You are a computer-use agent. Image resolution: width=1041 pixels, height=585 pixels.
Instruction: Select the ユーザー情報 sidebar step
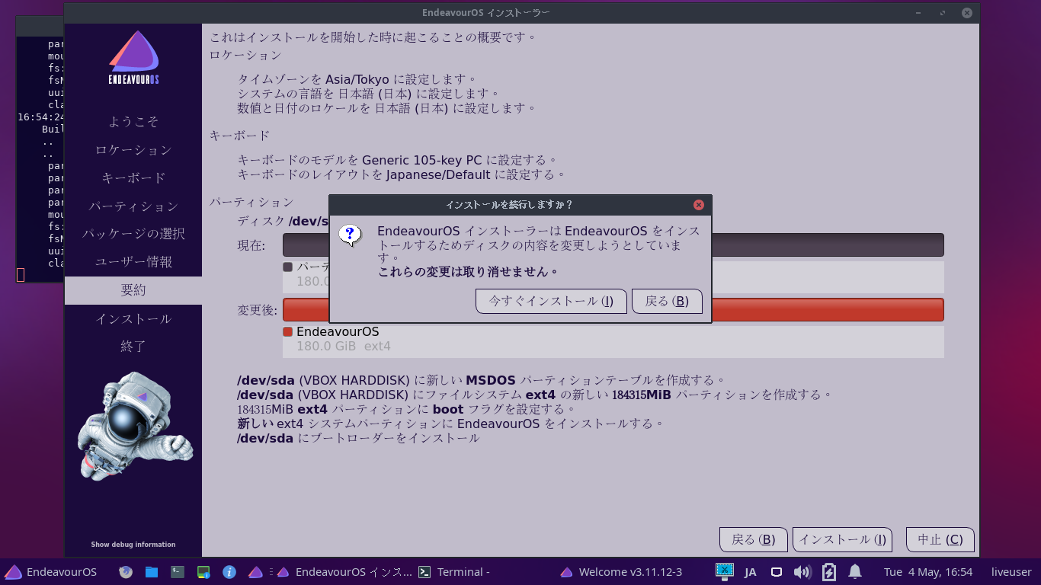(x=133, y=262)
